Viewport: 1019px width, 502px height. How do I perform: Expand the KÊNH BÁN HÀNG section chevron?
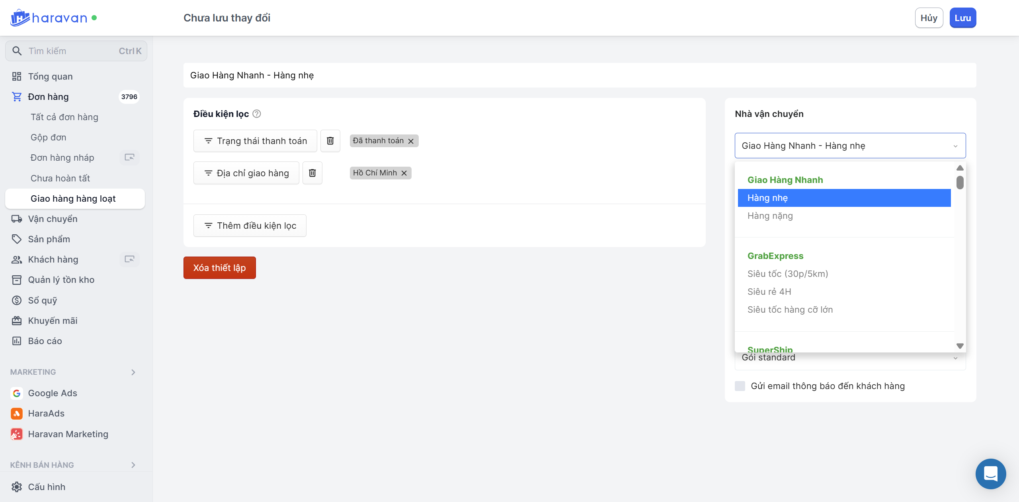coord(133,465)
